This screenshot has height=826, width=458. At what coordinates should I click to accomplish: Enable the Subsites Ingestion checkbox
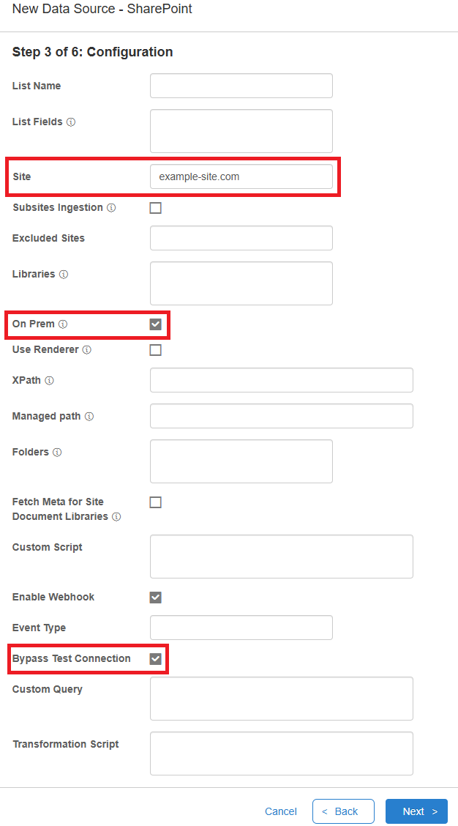click(155, 208)
